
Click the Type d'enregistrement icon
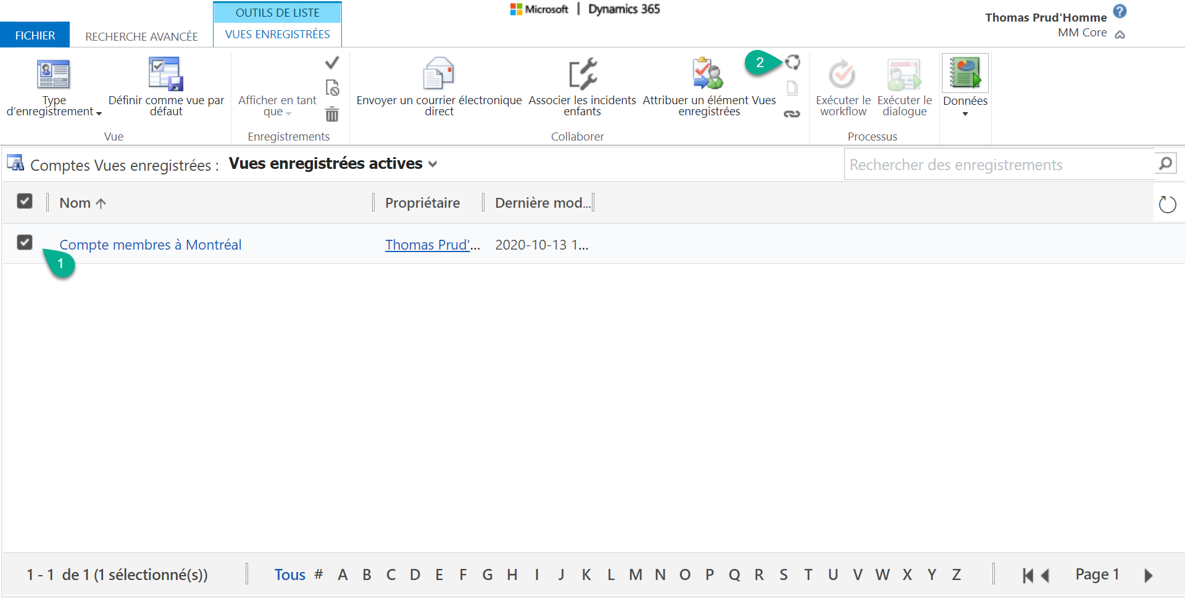(54, 75)
